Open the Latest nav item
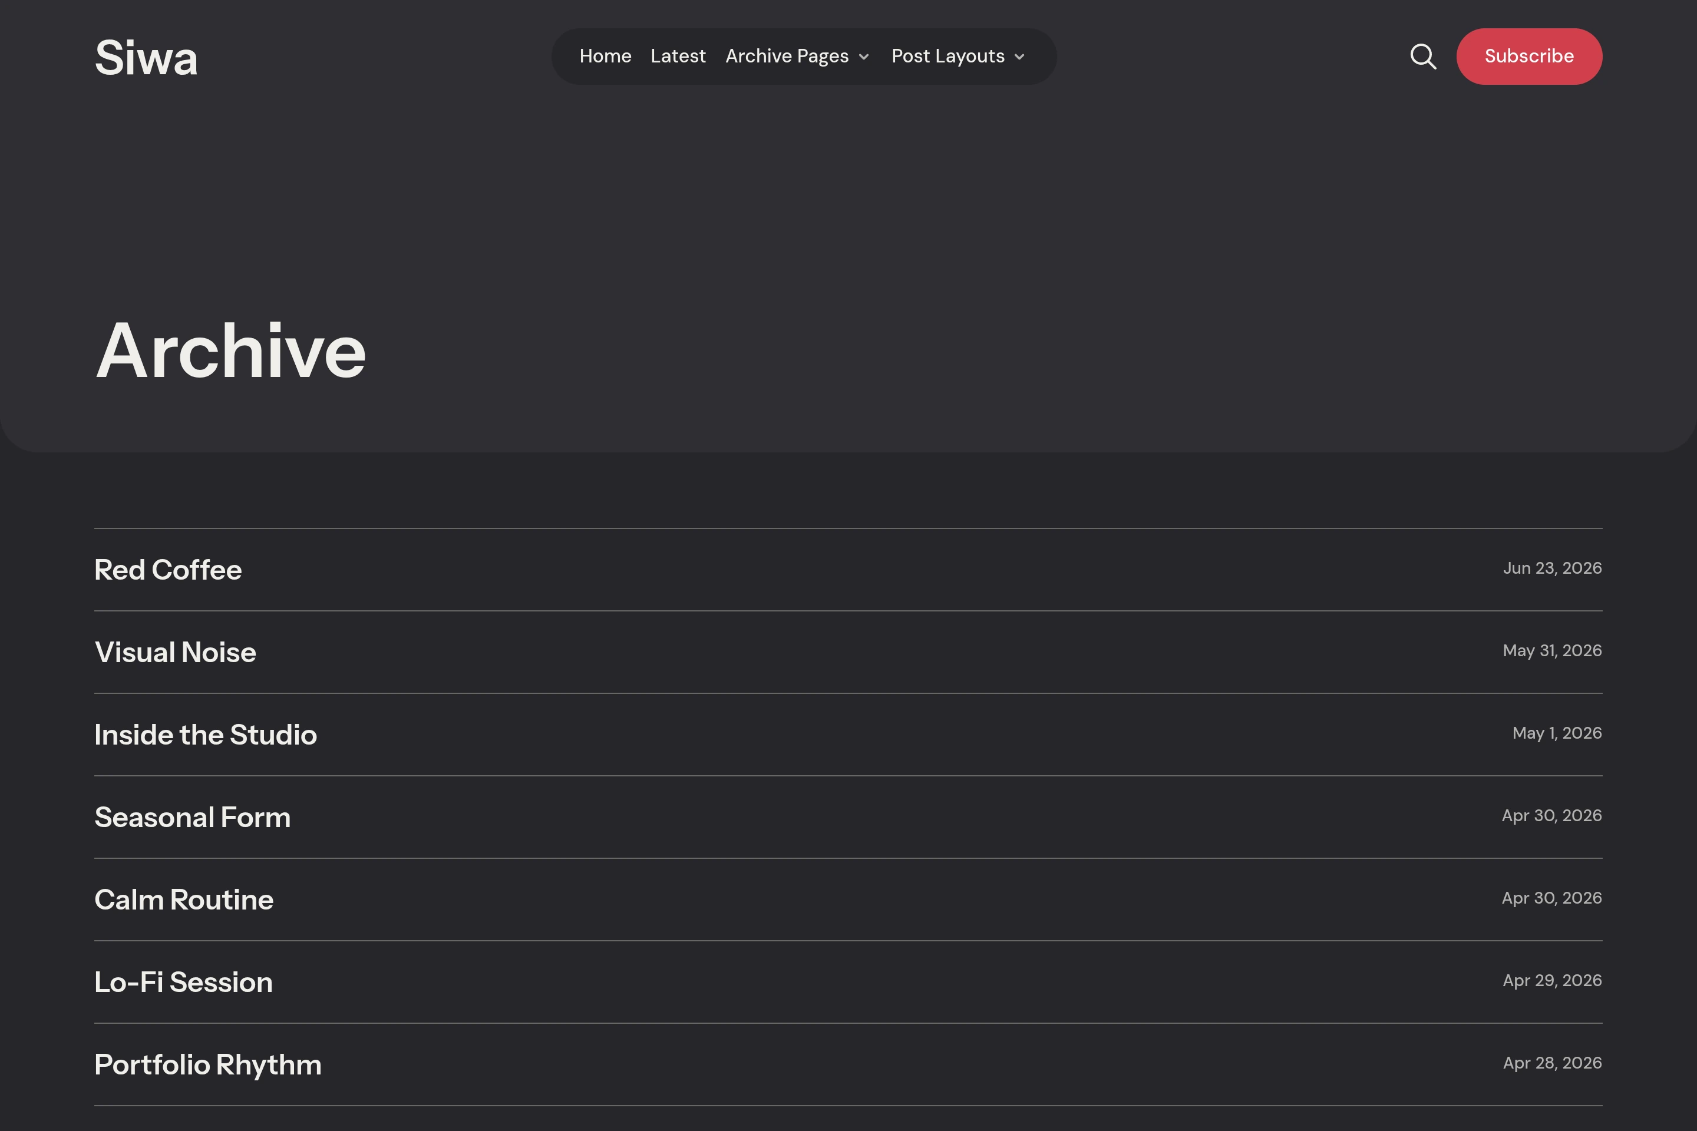This screenshot has height=1131, width=1697. click(x=678, y=57)
